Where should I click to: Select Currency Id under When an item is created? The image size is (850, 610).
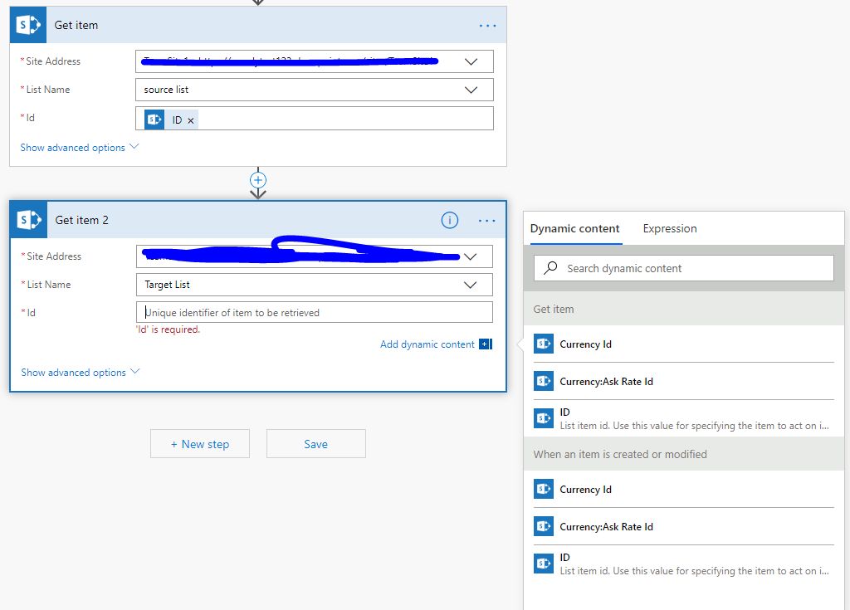click(684, 489)
